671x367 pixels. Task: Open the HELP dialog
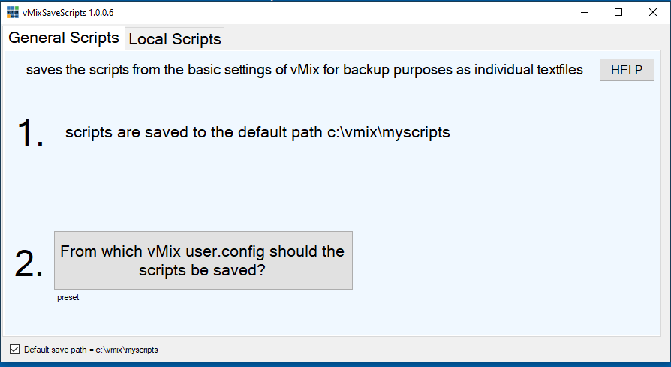[x=627, y=70]
